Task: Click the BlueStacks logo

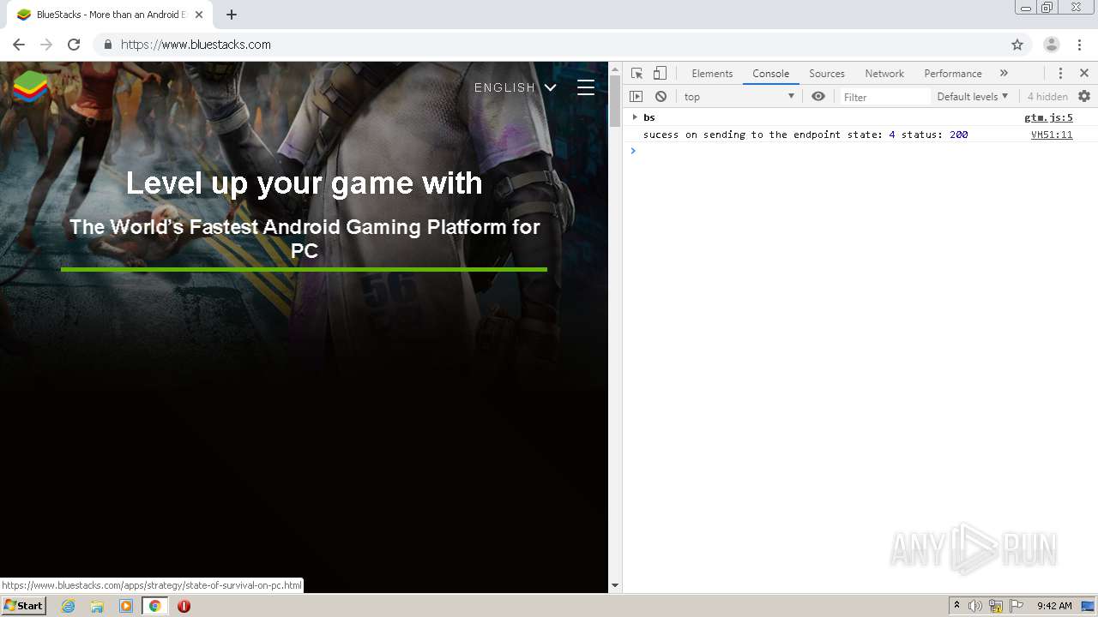Action: tap(31, 87)
